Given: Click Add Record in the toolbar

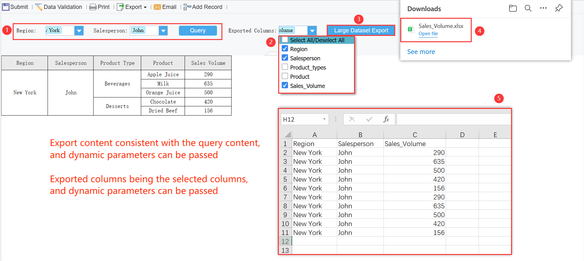Looking at the screenshot, I should tap(203, 7).
